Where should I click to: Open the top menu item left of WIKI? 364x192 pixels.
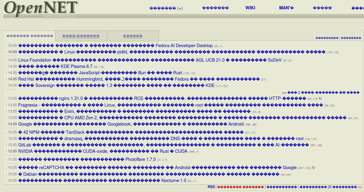[215, 8]
